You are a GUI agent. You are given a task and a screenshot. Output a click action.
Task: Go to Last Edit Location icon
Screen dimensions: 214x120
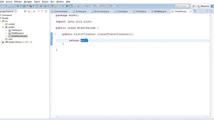coord(104,6)
